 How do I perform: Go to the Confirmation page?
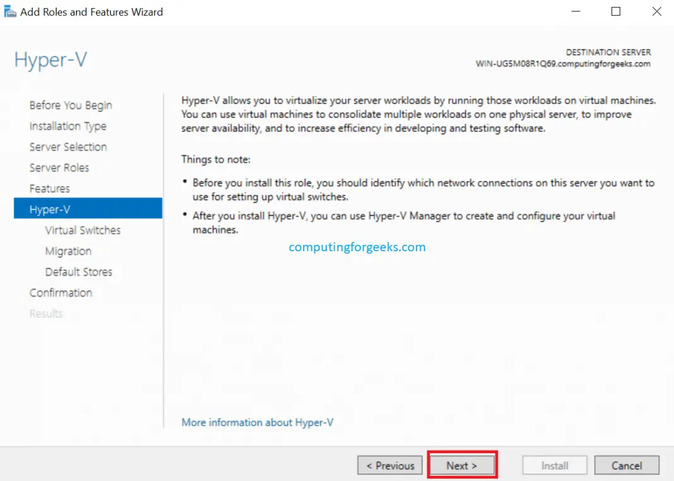(61, 292)
